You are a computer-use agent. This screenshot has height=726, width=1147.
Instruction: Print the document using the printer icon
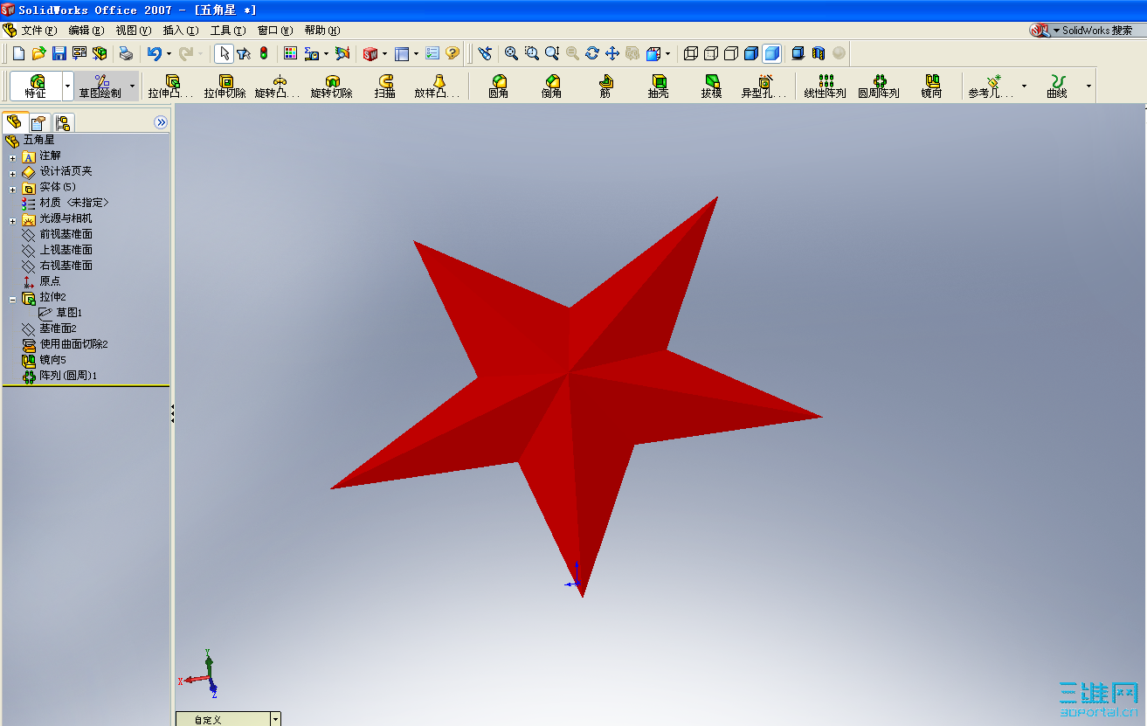126,53
